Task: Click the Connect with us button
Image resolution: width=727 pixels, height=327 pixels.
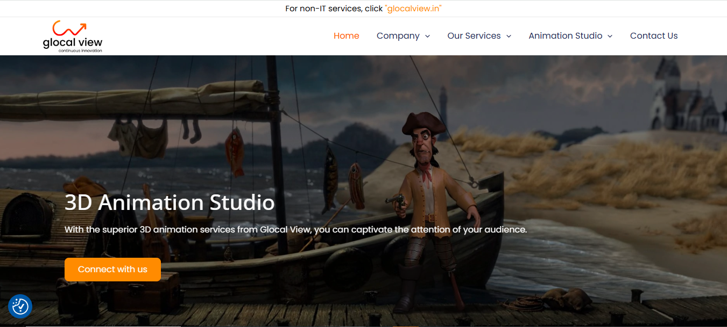Action: click(112, 270)
